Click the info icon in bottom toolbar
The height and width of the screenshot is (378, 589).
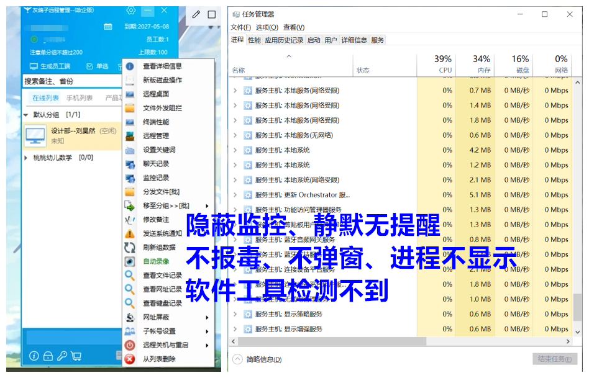click(x=33, y=356)
